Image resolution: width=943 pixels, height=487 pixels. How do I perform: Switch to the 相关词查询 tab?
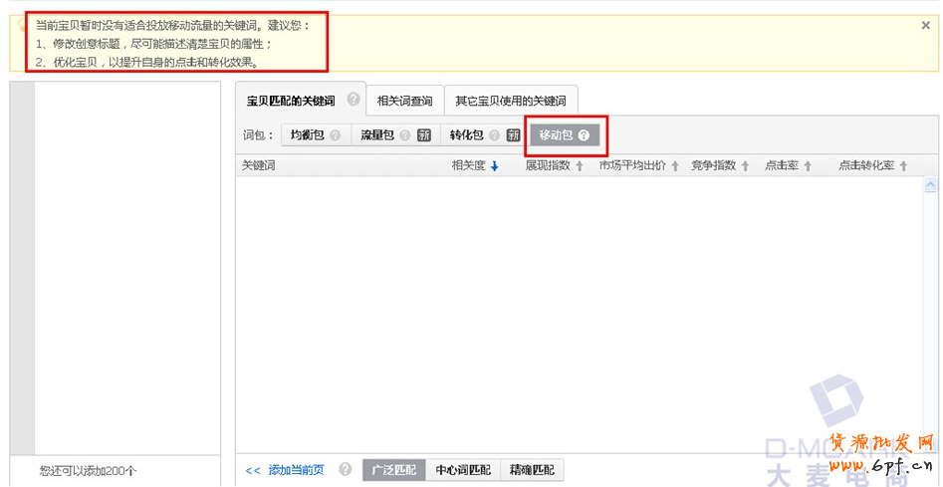404,101
